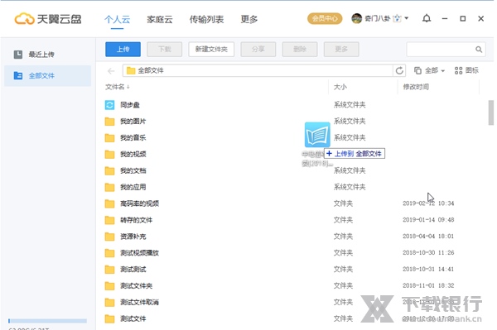
Task: Open the 会员中心 badge
Action: (x=325, y=19)
